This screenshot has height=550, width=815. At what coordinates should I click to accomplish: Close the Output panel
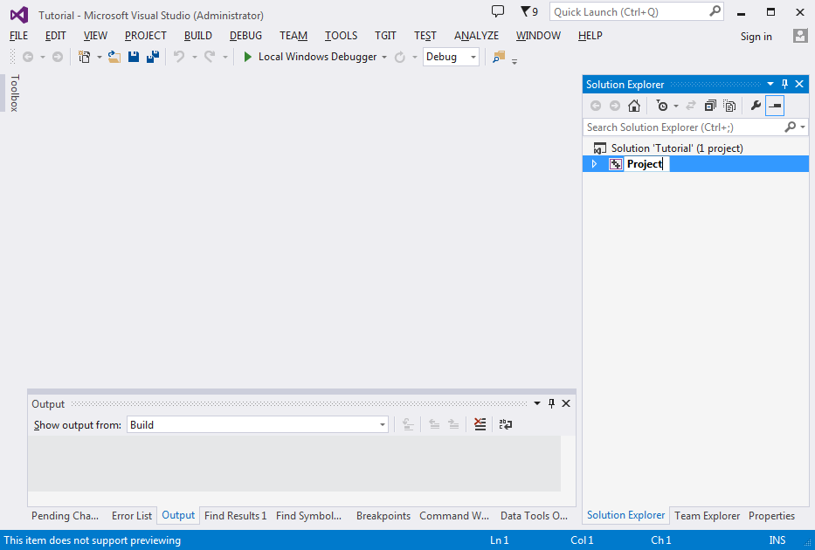pos(567,403)
